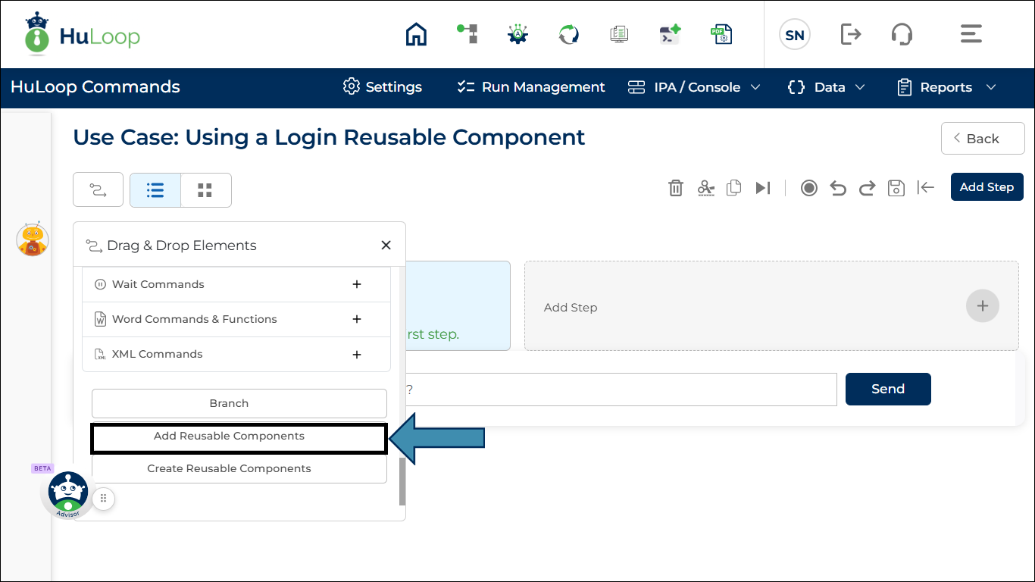Screen dimensions: 1035x582
Task: Open the Data dropdown menu
Action: 826,87
